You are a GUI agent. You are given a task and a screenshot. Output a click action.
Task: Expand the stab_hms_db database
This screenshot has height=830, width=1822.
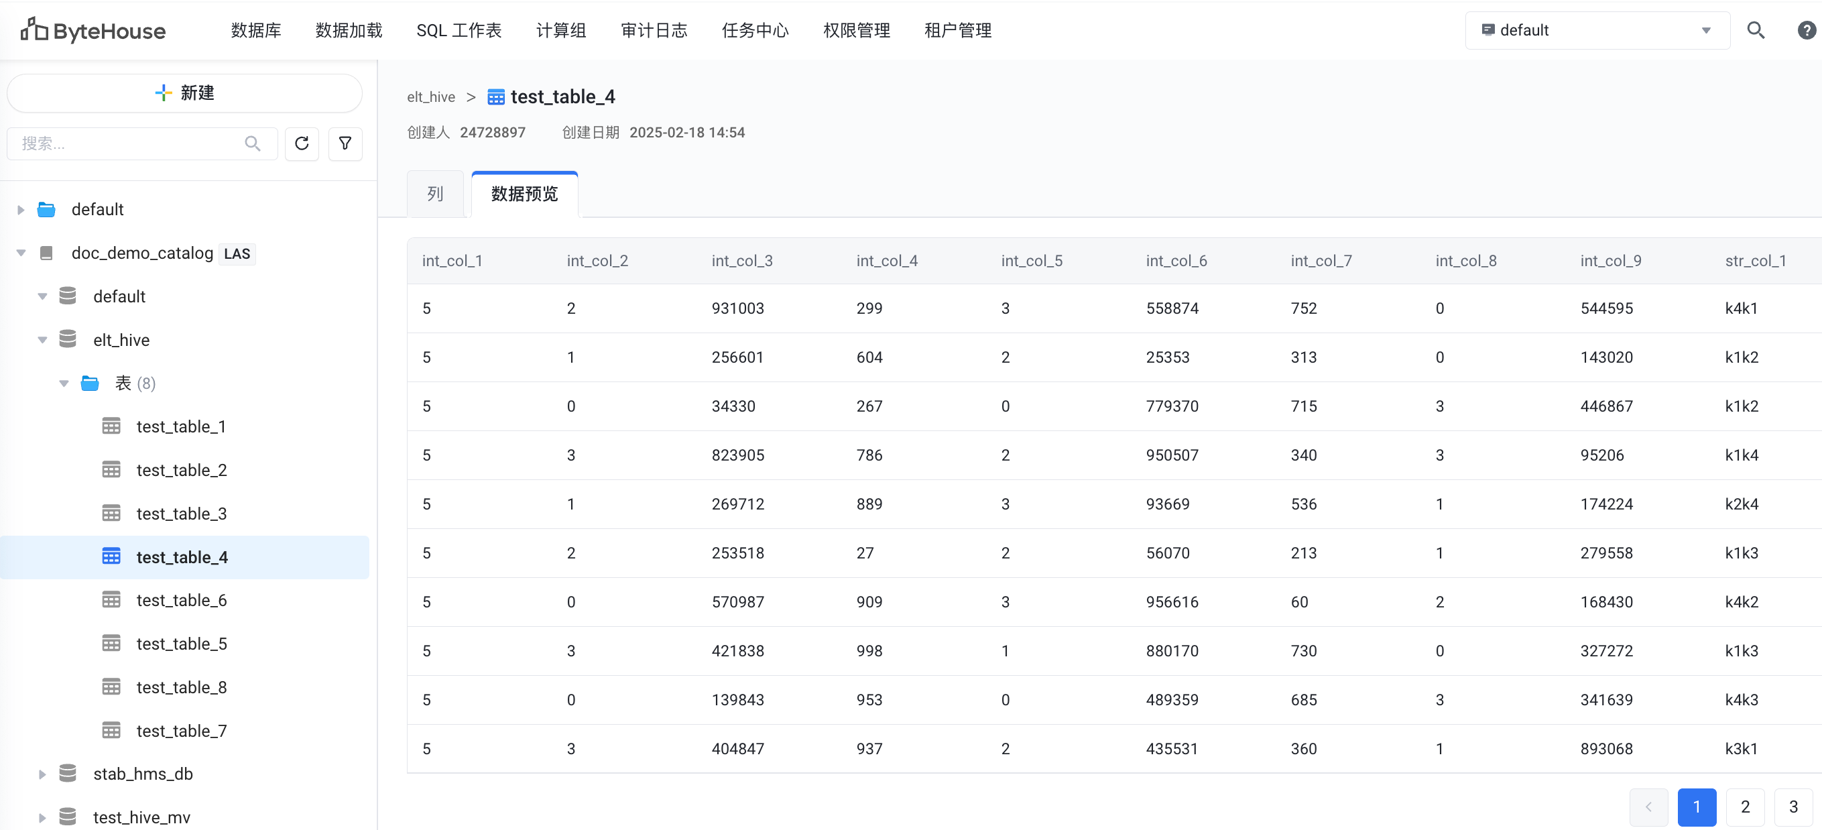(x=42, y=774)
